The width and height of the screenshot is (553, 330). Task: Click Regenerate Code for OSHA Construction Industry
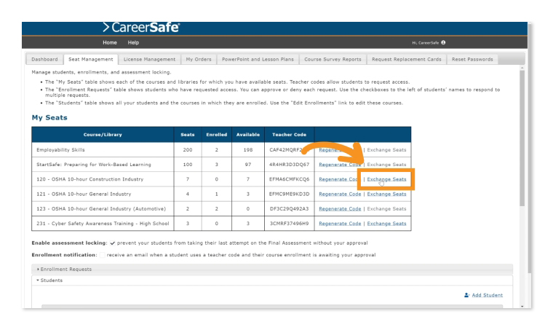pyautogui.click(x=340, y=179)
